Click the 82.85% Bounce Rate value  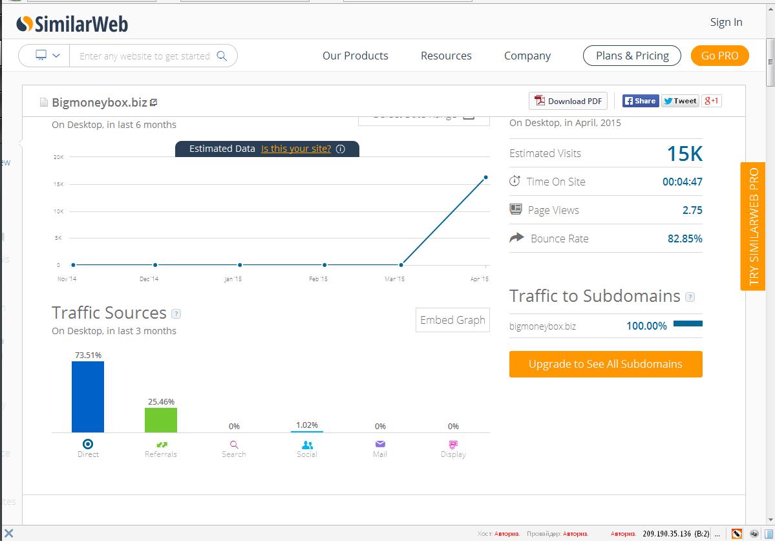(685, 239)
